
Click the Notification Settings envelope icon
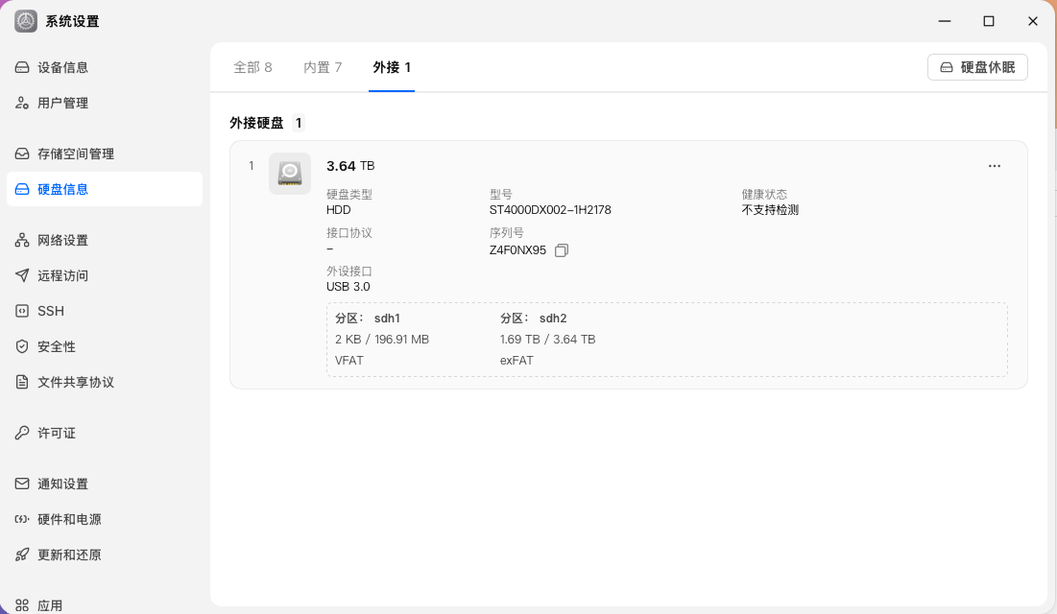coord(22,484)
